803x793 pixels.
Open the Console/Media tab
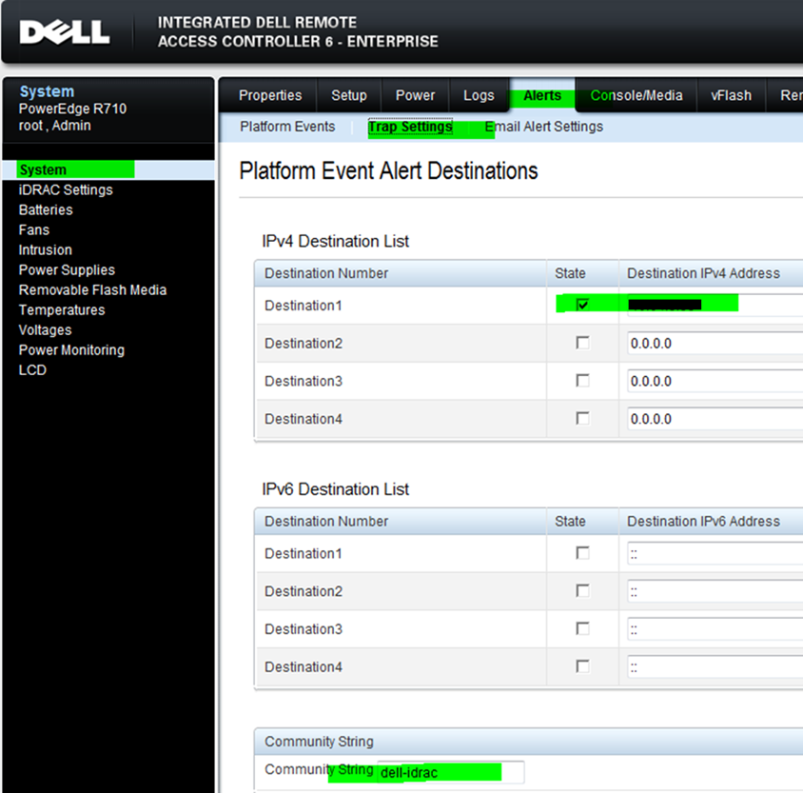tap(635, 95)
